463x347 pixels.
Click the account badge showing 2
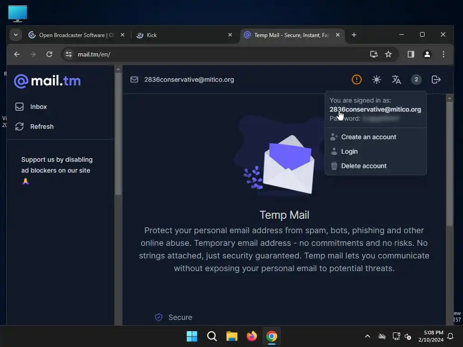tap(416, 80)
